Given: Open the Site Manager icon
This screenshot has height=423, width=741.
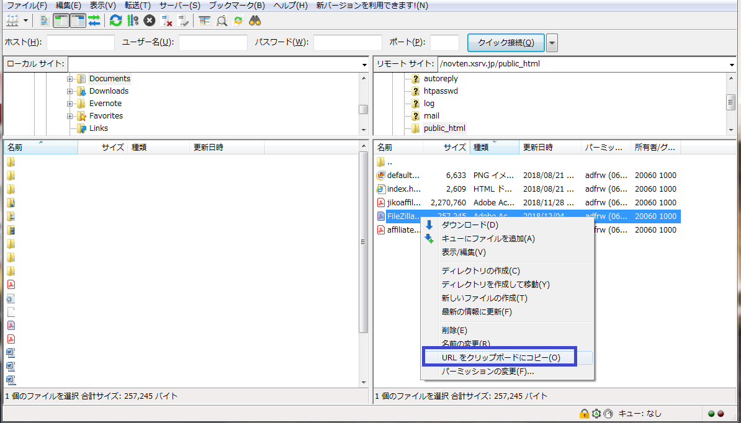Looking at the screenshot, I should pyautogui.click(x=12, y=20).
